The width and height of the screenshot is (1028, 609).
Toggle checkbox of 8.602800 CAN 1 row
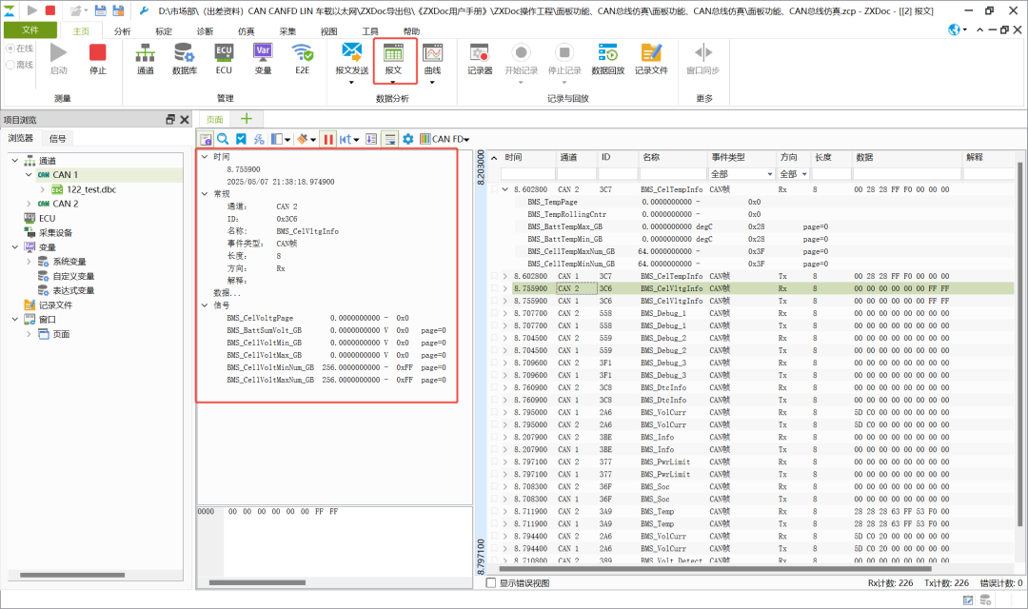(494, 276)
